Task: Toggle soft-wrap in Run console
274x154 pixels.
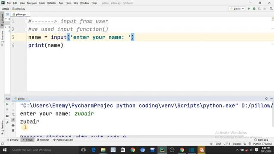Action: point(13,115)
